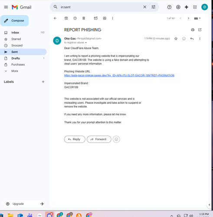Open the Support help icon
This screenshot has height=217, width=213.
[169, 7]
